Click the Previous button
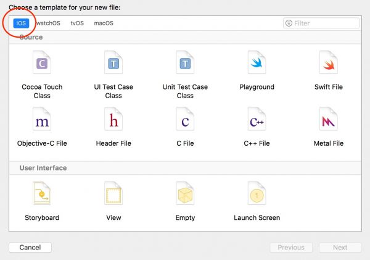The height and width of the screenshot is (260, 370). pos(291,248)
